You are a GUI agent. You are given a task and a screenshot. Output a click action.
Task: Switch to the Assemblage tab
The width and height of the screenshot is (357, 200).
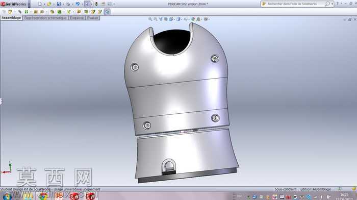coord(11,18)
